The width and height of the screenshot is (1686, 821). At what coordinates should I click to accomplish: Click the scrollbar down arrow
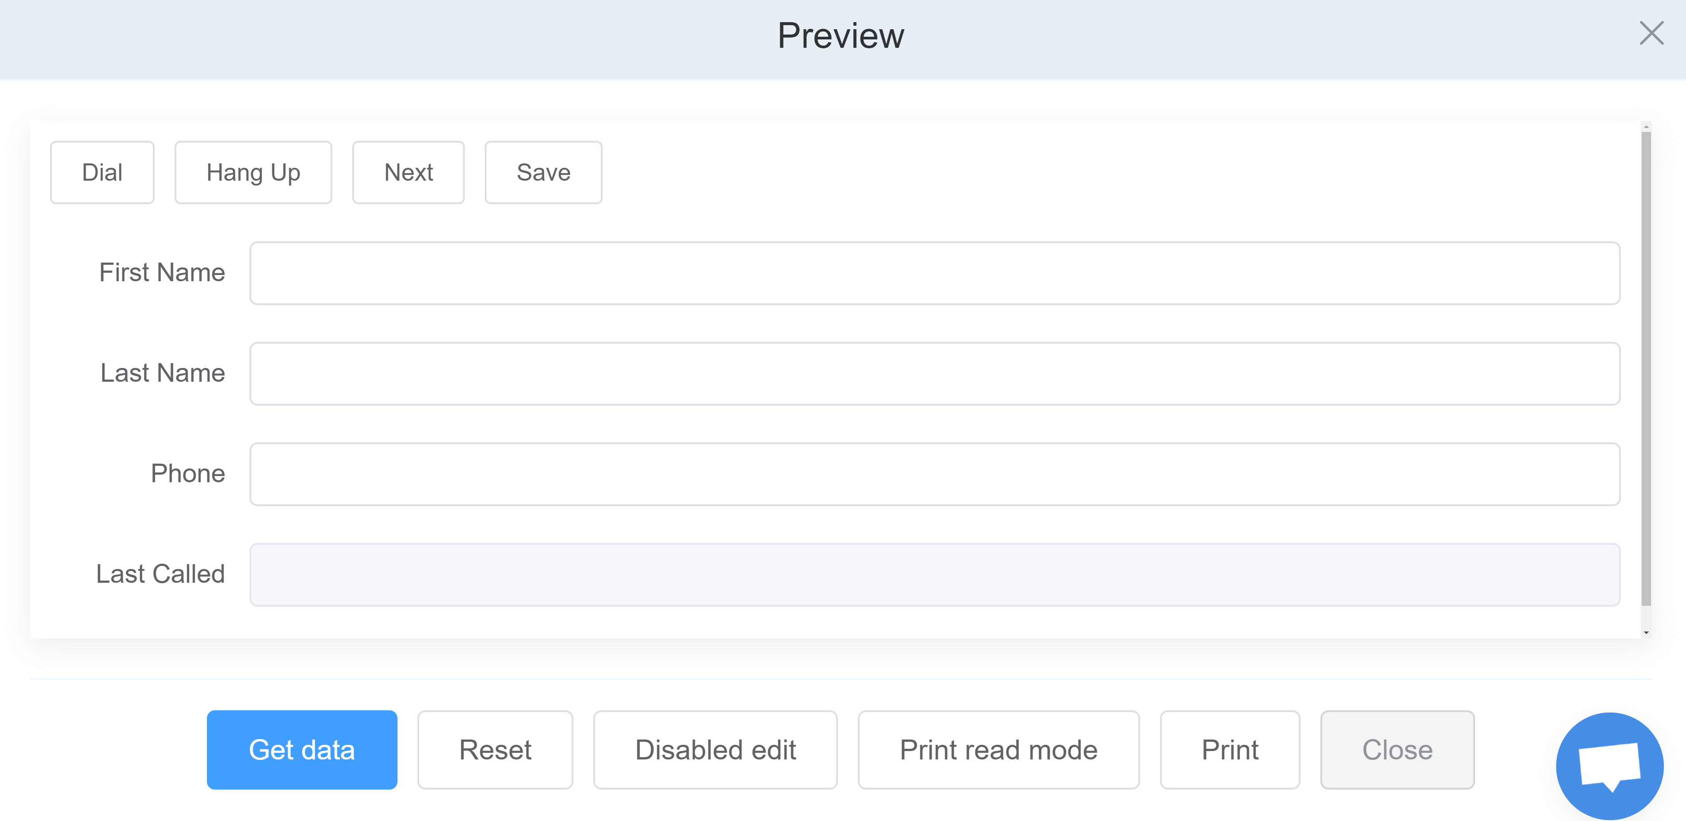point(1646,633)
